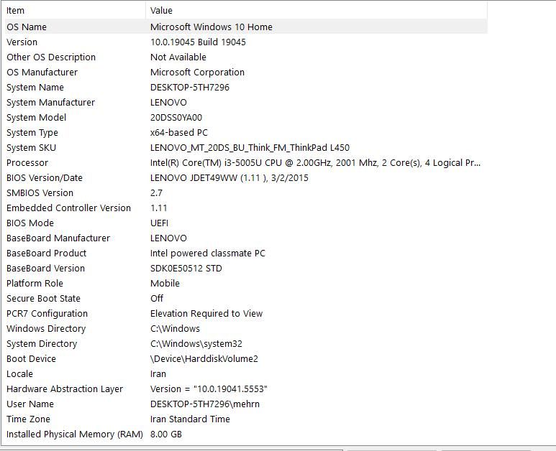Select the PCR7 Configuration label
This screenshot has width=556, height=451.
(47, 314)
